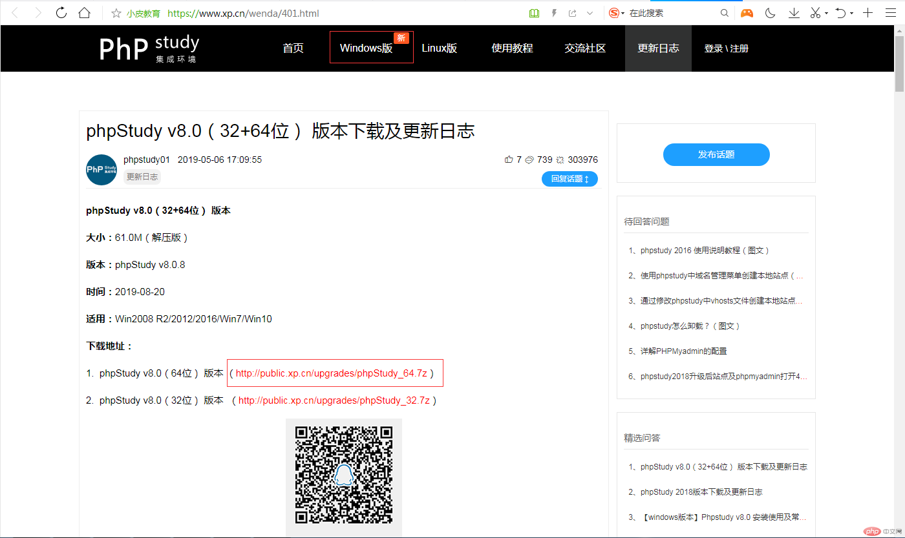Click the views count icon
The height and width of the screenshot is (538, 905).
coord(560,160)
